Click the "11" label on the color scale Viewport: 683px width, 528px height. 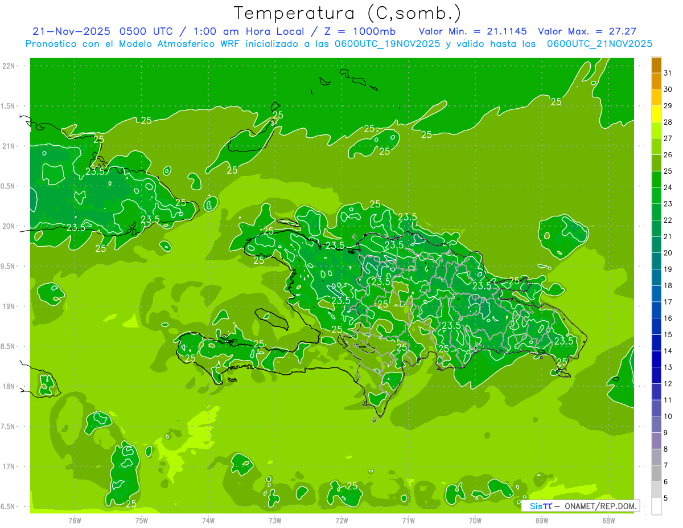[668, 400]
